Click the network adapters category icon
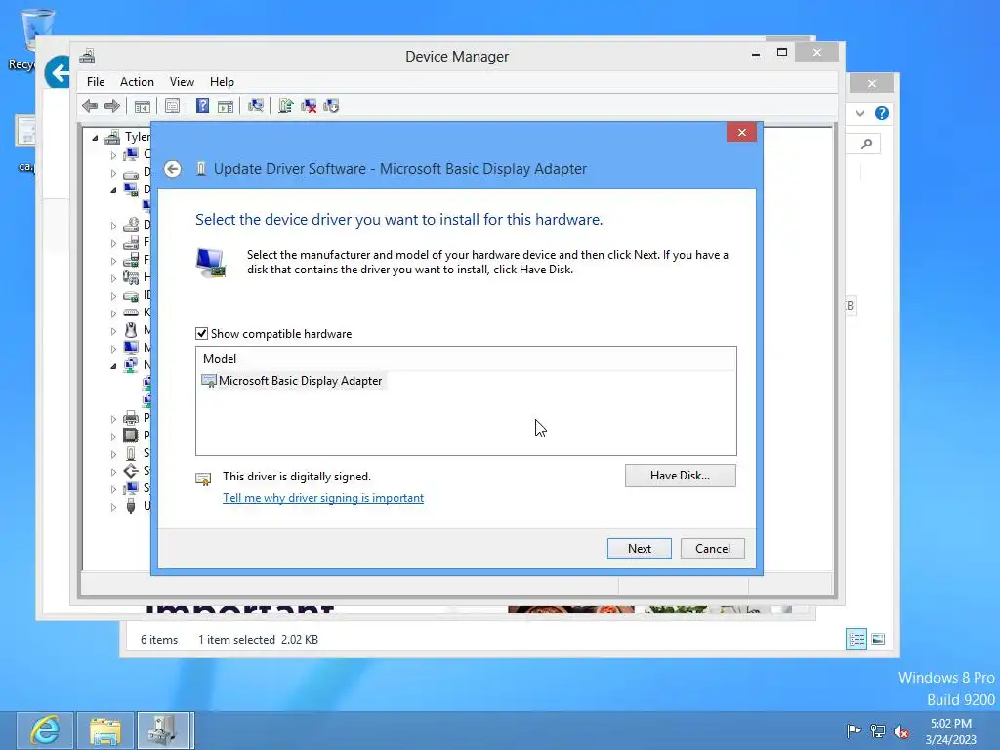 (x=131, y=365)
